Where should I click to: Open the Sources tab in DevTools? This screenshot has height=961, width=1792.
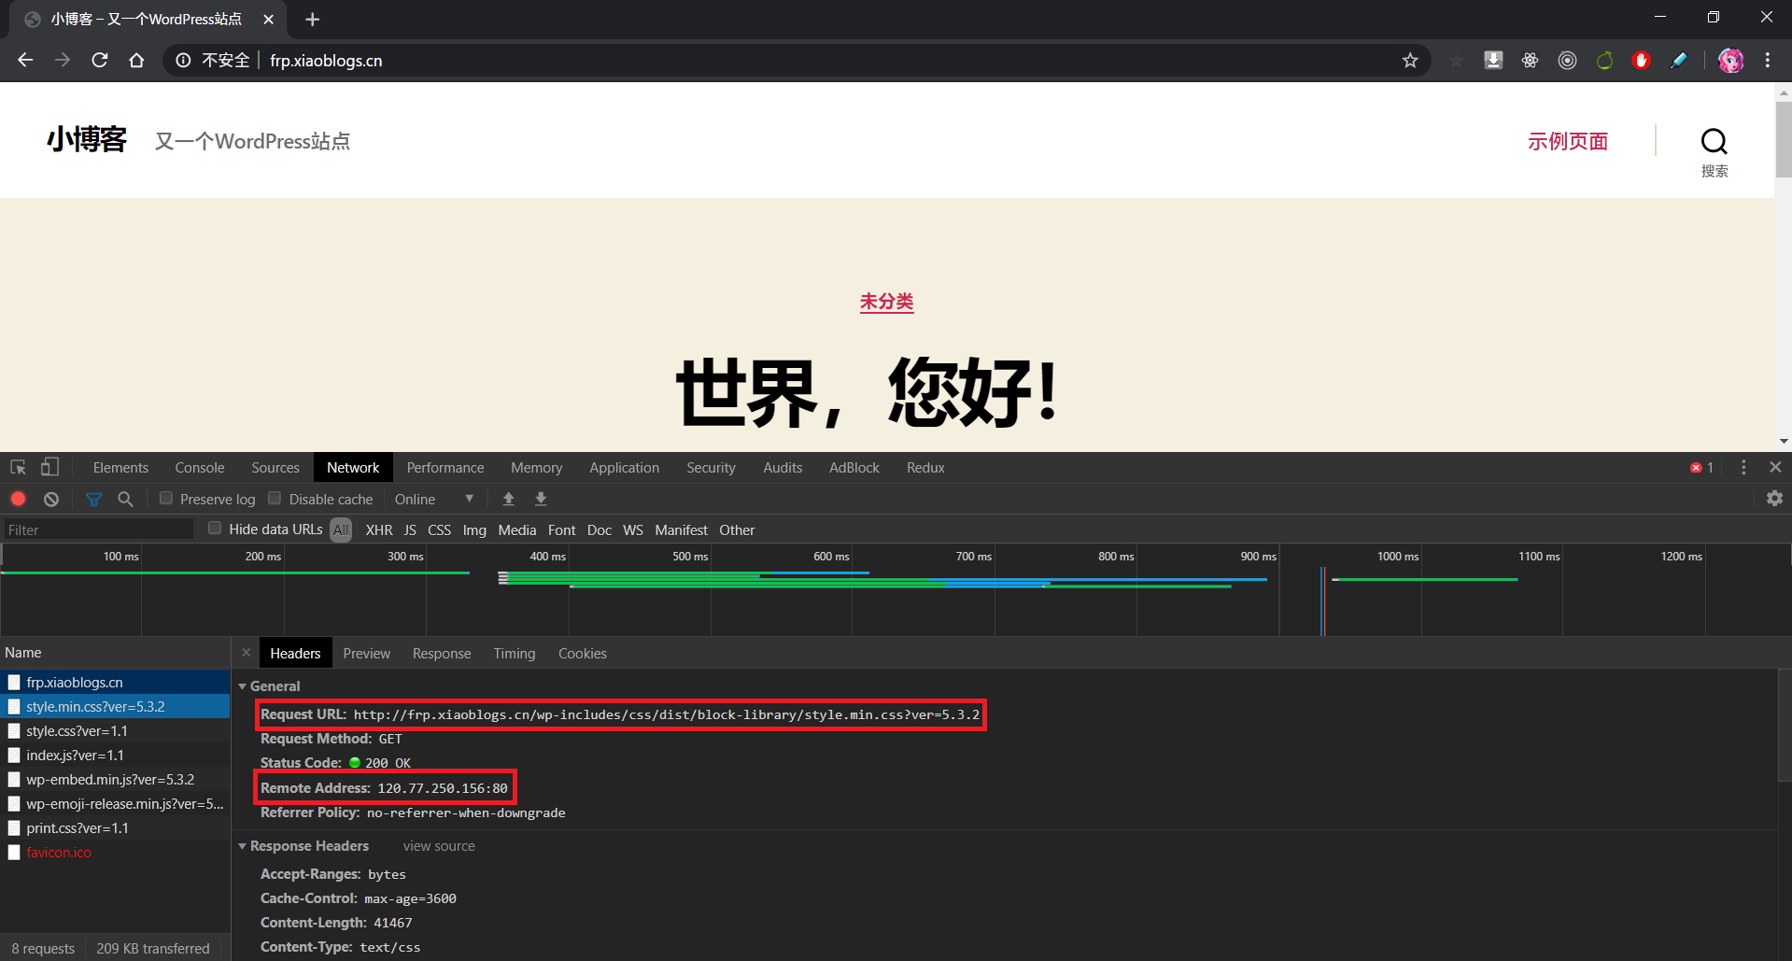pos(275,467)
